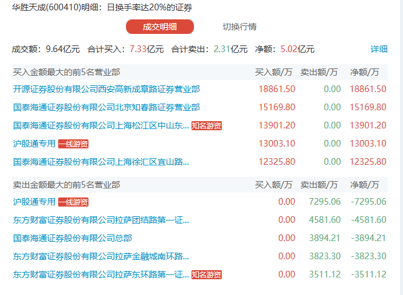Click 一线游资 badge in the sellers list

pyautogui.click(x=73, y=202)
